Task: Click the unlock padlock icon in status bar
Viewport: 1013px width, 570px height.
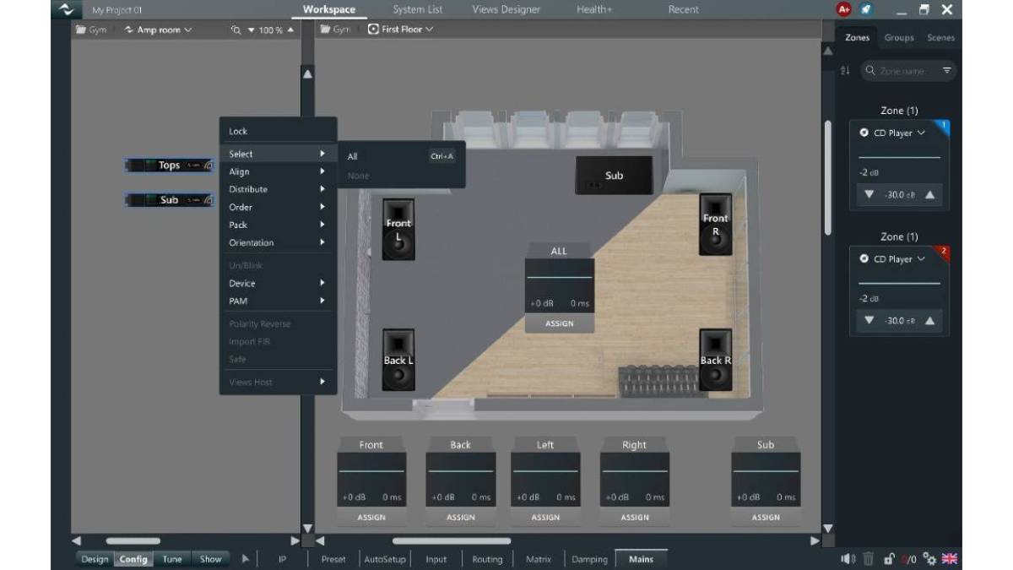Action: (x=889, y=558)
